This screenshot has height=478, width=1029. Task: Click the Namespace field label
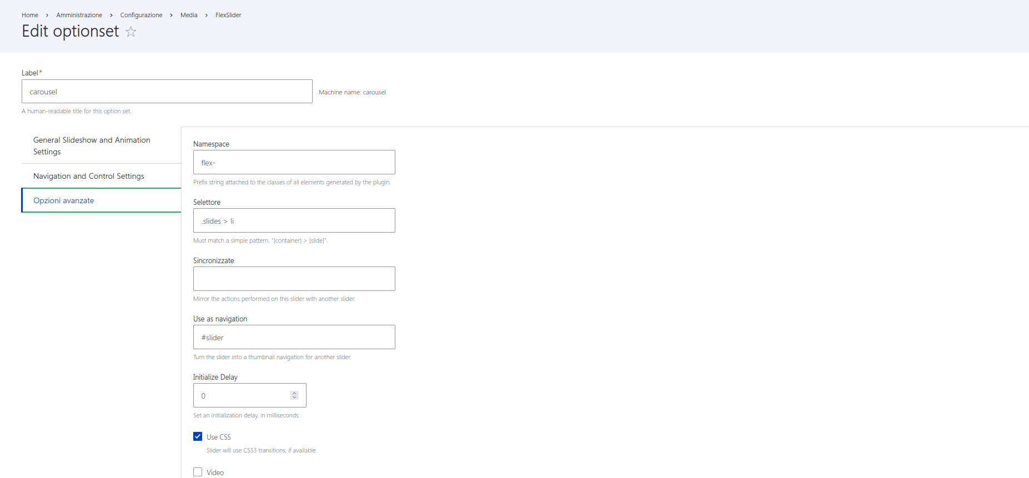(211, 144)
